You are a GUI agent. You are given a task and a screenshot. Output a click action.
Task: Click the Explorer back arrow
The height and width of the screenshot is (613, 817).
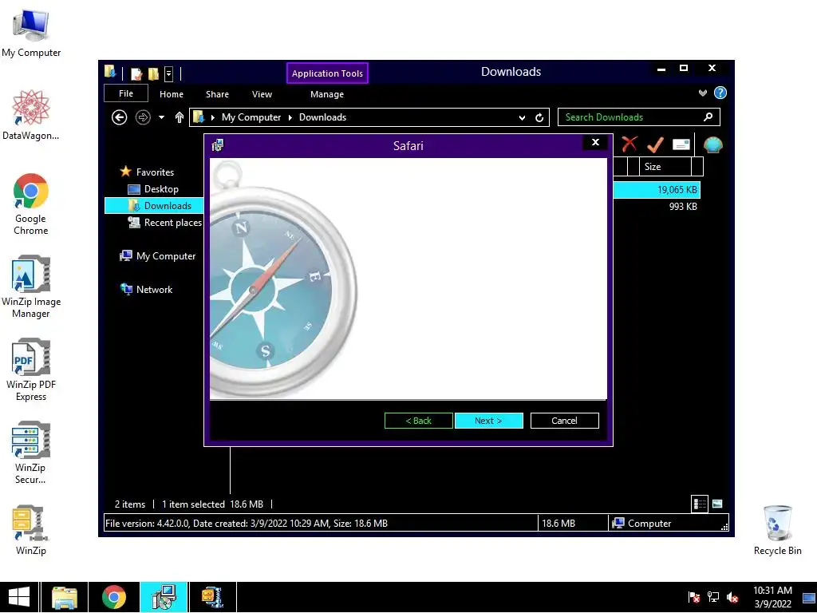(x=120, y=117)
